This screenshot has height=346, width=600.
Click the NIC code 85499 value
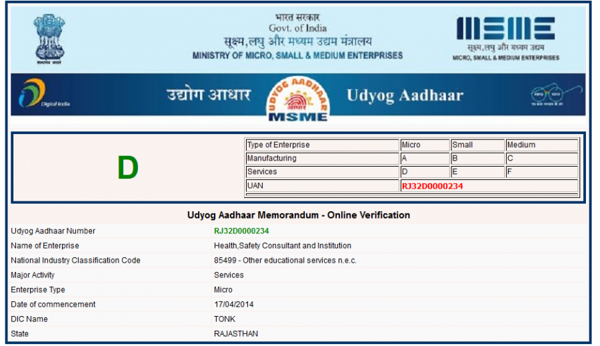285,261
